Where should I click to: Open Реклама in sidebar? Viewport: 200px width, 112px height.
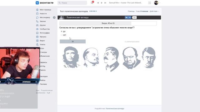(x=43, y=84)
